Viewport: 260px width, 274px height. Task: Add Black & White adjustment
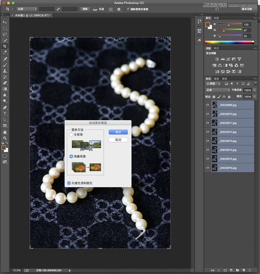pyautogui.click(x=226, y=65)
